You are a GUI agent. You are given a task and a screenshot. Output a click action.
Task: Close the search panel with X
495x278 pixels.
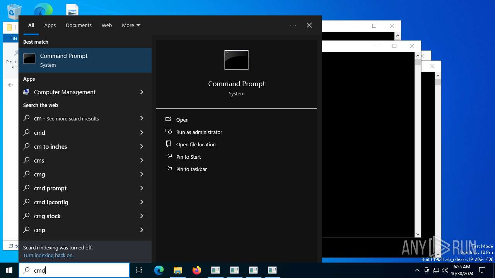coord(309,25)
